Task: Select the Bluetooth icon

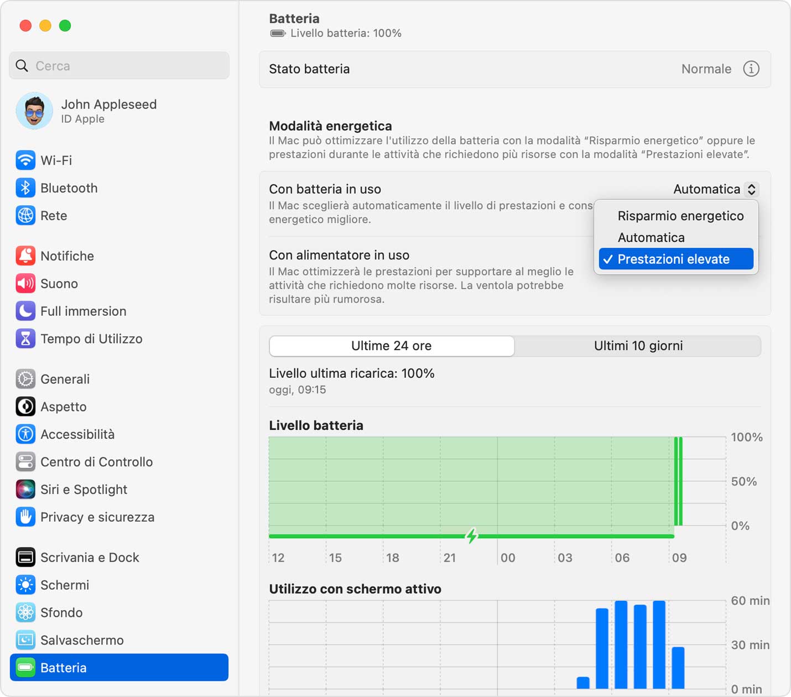Action: coord(25,188)
